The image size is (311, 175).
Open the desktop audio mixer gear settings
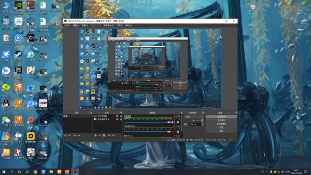pyautogui.click(x=178, y=122)
